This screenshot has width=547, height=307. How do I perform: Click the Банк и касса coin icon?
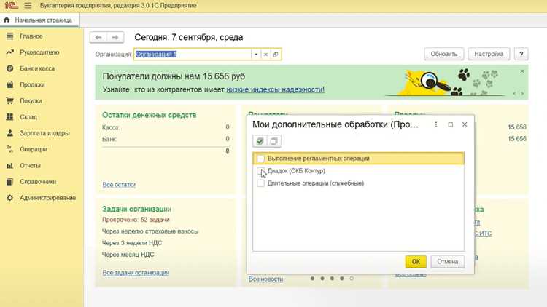point(9,68)
